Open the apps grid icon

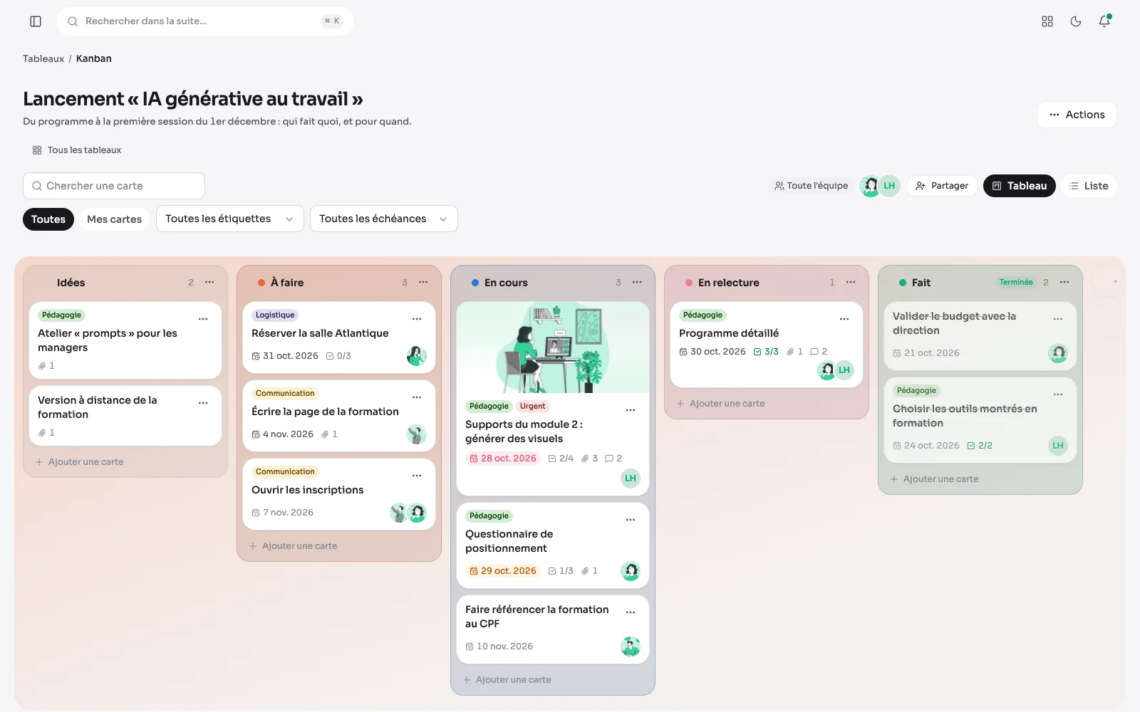pos(1047,21)
